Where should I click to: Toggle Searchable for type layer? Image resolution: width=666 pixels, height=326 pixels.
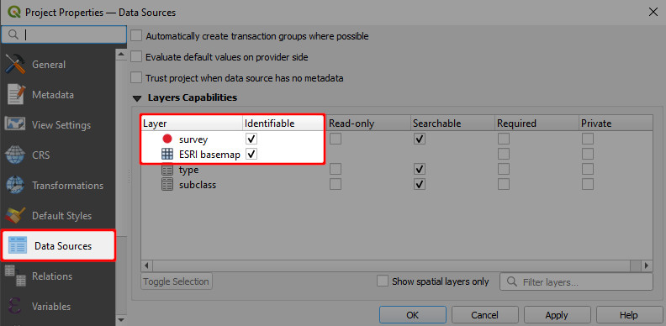click(x=420, y=170)
